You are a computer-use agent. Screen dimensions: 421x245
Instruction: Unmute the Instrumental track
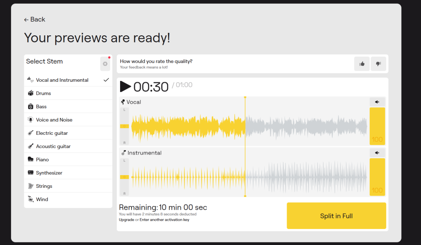(x=377, y=153)
